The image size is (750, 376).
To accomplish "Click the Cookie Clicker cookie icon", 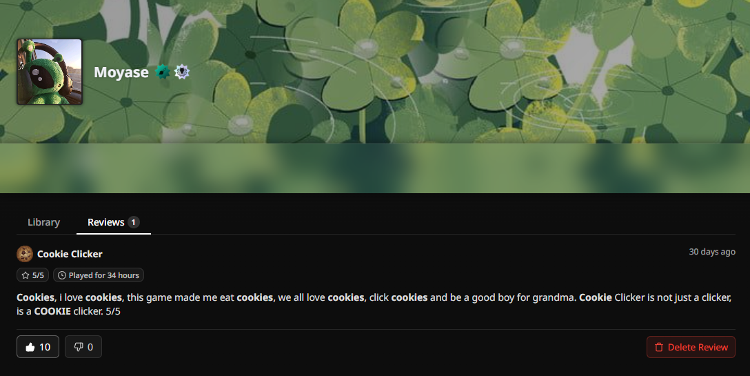I will click(x=25, y=254).
